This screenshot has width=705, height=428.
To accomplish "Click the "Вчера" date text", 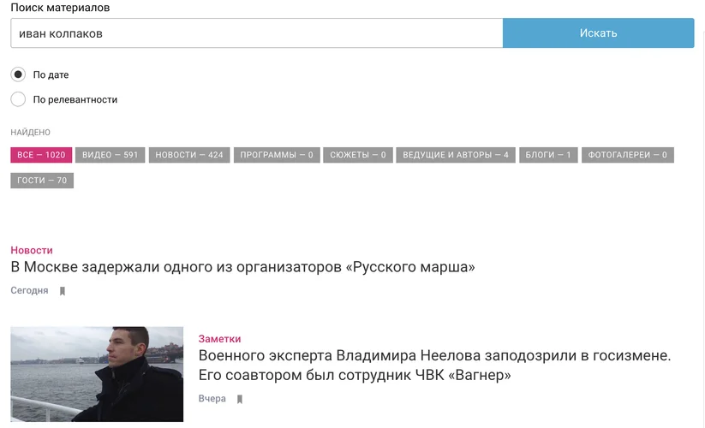I will point(212,398).
